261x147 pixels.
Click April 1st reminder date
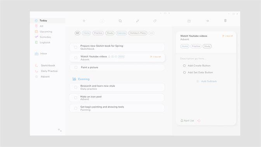click(x=189, y=121)
